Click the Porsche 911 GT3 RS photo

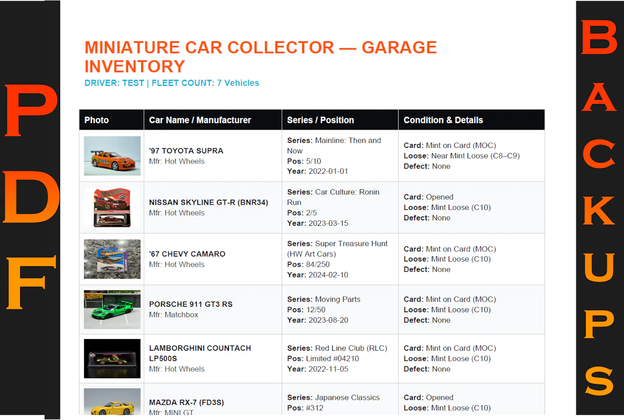click(x=112, y=309)
